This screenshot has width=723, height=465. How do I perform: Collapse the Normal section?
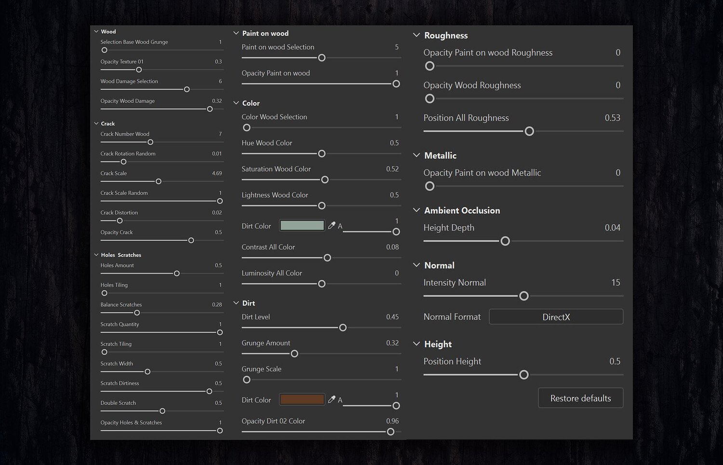click(x=416, y=265)
